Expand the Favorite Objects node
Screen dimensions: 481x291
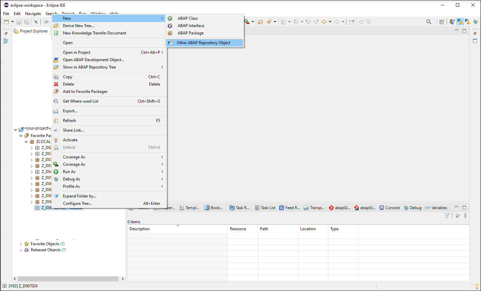click(x=21, y=244)
